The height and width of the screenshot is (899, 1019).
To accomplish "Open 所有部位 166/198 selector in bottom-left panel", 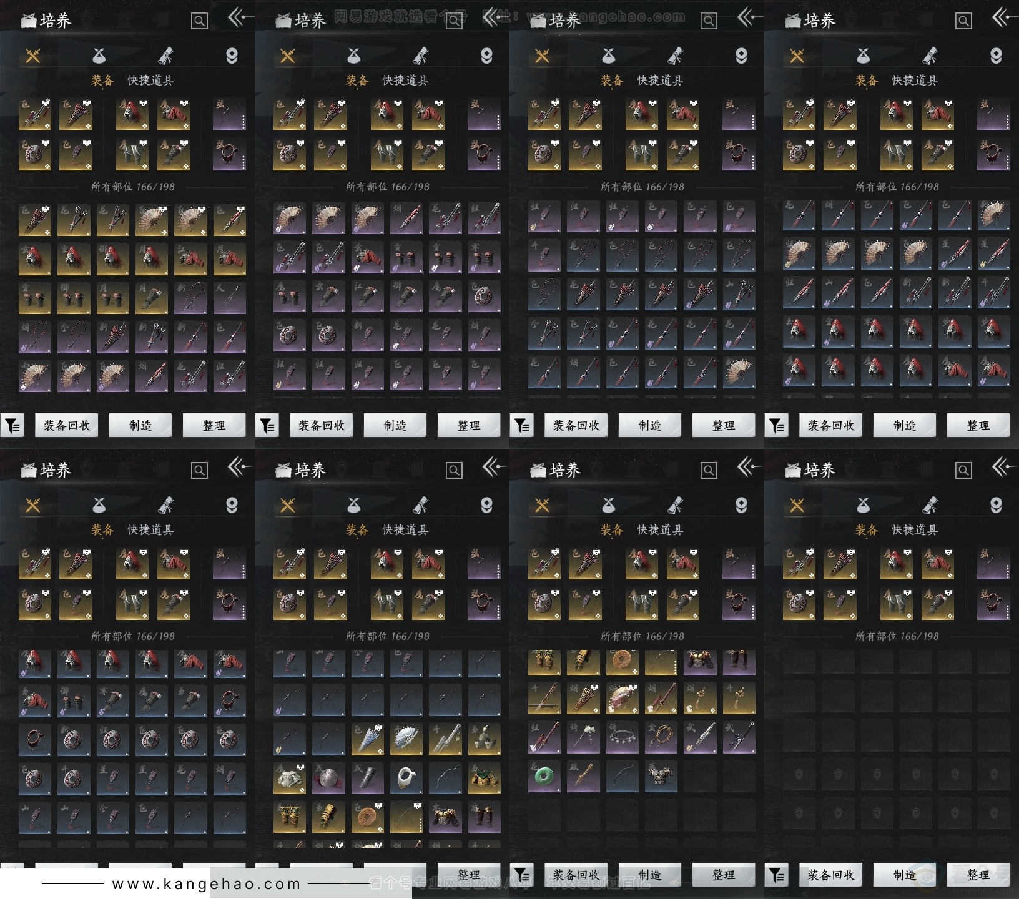I will (x=133, y=636).
